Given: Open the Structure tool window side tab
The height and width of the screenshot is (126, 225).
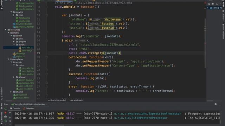Looking at the screenshot, I should 1,93.
